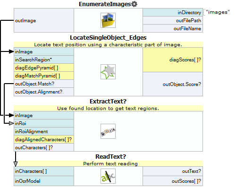Click the gear icon next to EnumerateImages
The width and height of the screenshot is (236, 187).
(134, 4)
